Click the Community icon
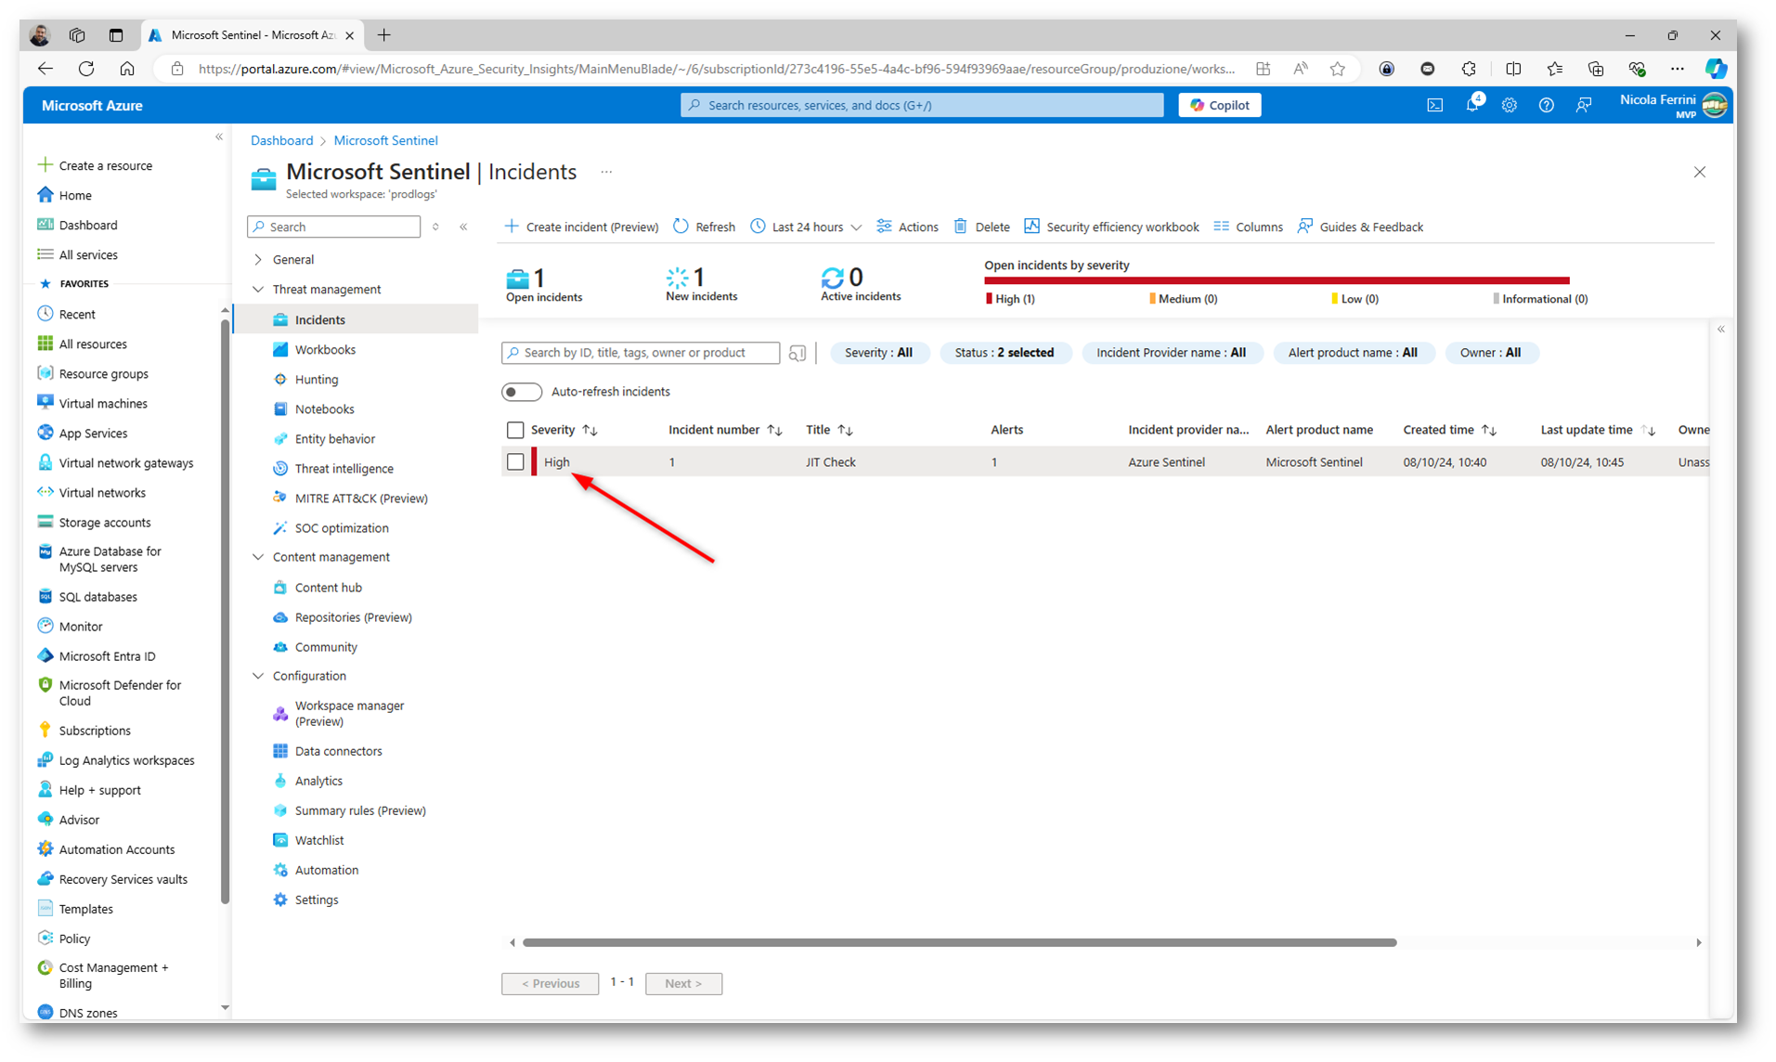Viewport: 1776px width, 1062px height. point(280,646)
